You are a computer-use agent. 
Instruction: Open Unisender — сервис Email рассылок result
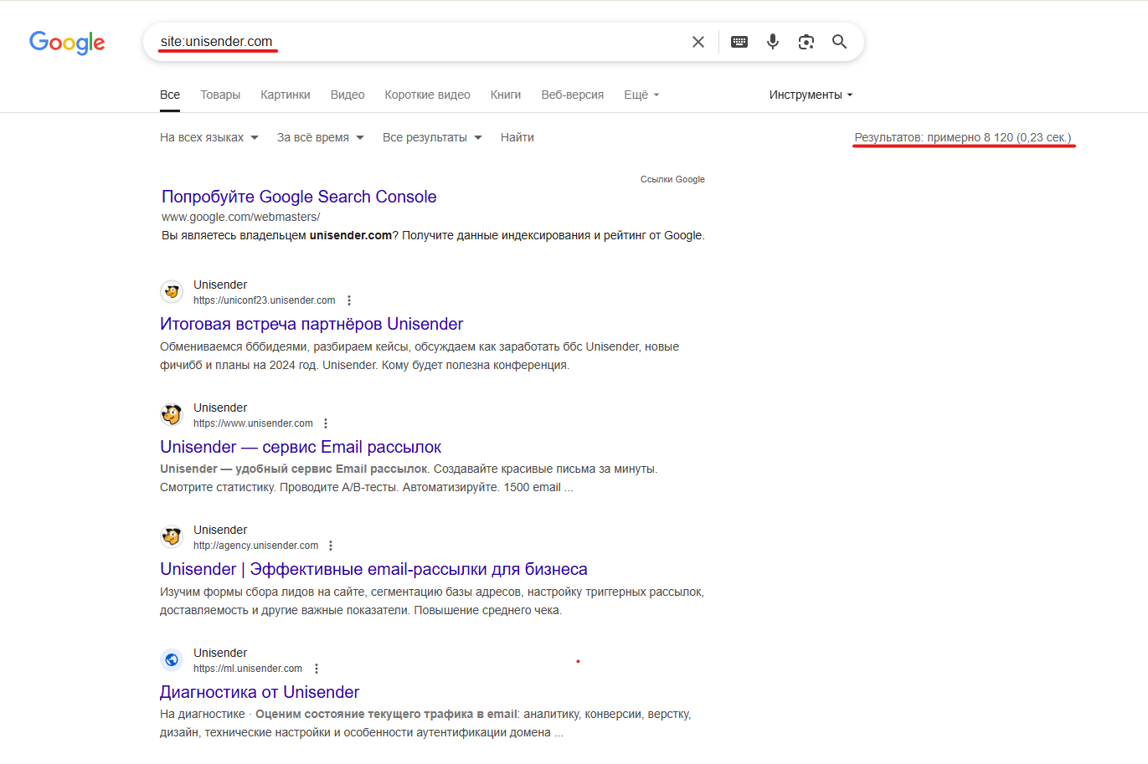(x=301, y=447)
